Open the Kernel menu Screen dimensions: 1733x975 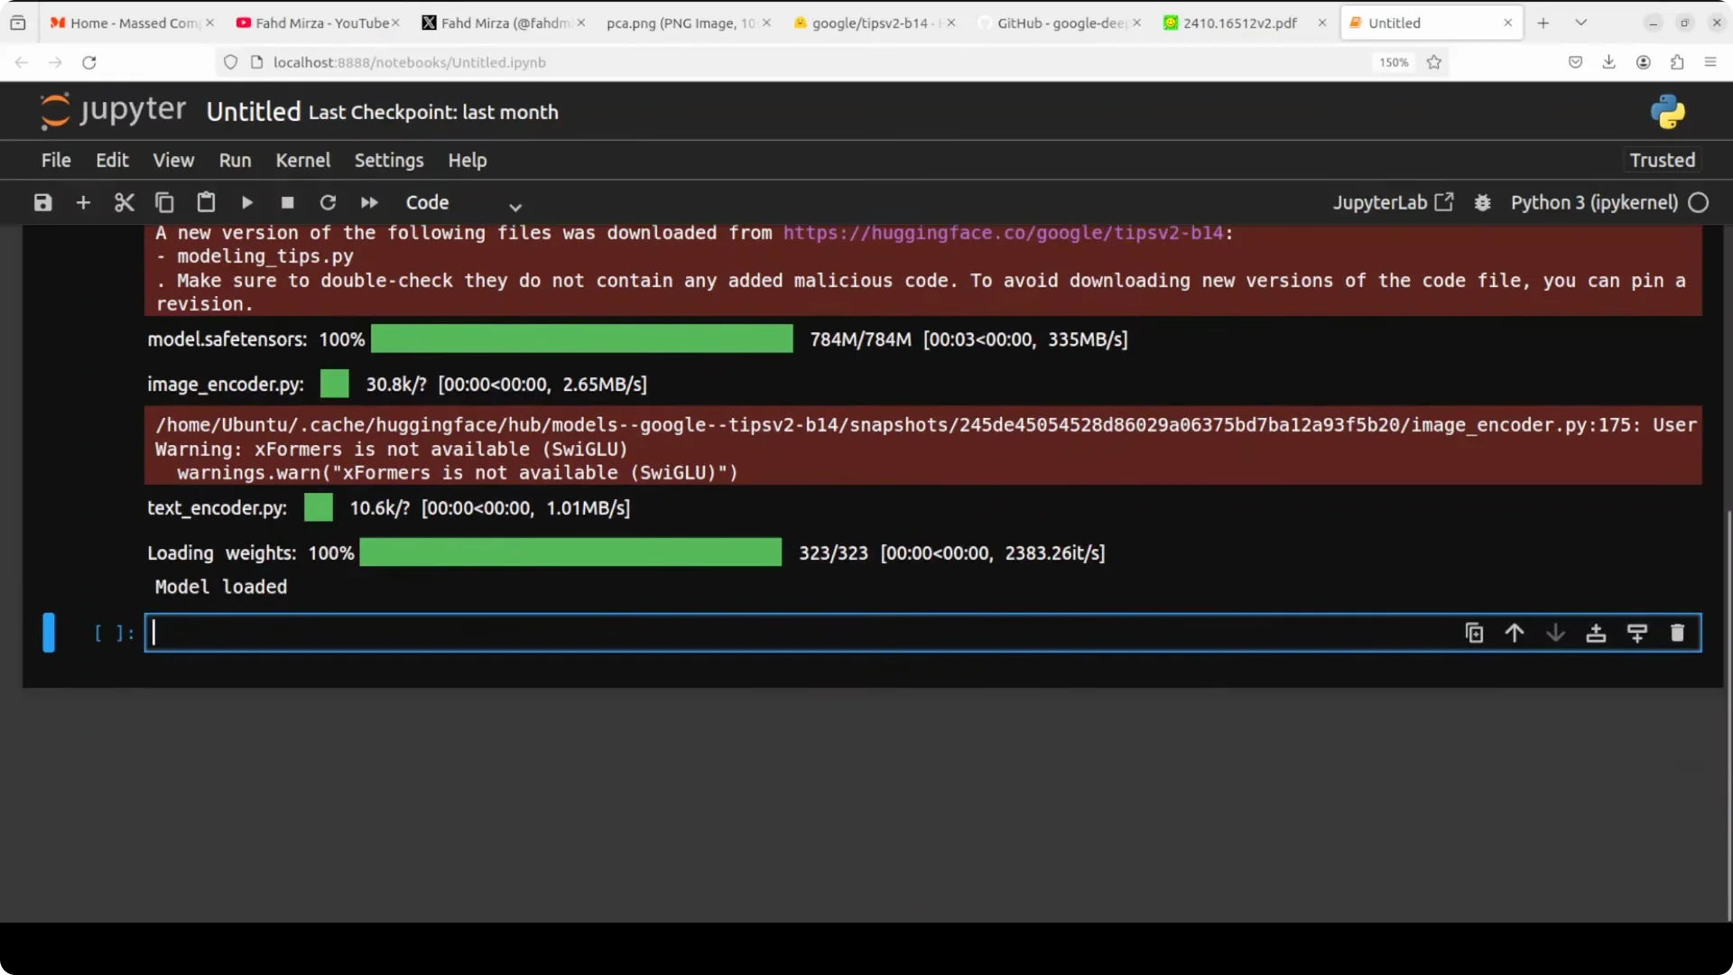(x=302, y=160)
